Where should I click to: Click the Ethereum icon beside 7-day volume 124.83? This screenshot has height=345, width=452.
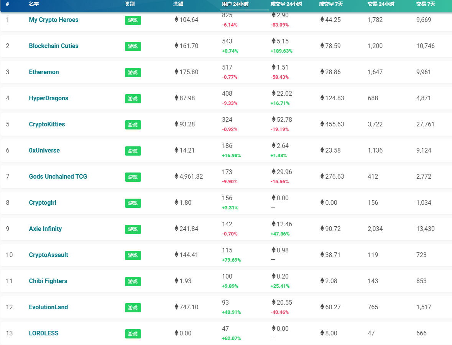322,98
